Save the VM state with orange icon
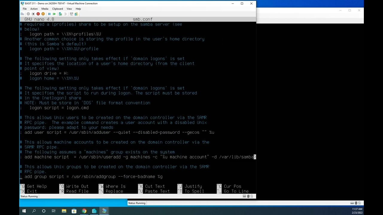This screenshot has width=383, height=215. click(x=43, y=14)
